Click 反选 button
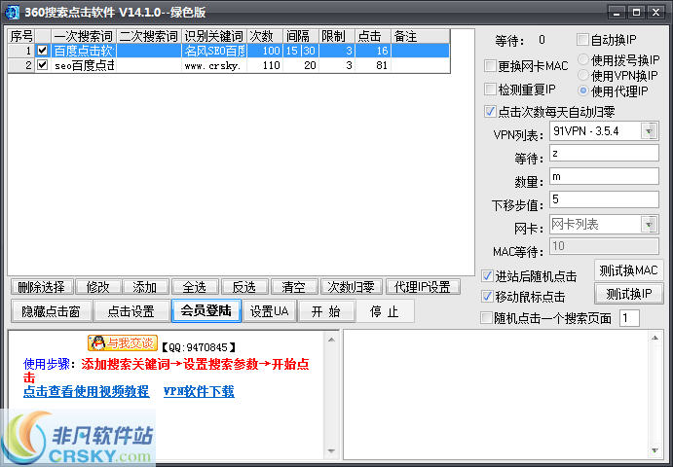673x467 pixels. (x=244, y=287)
